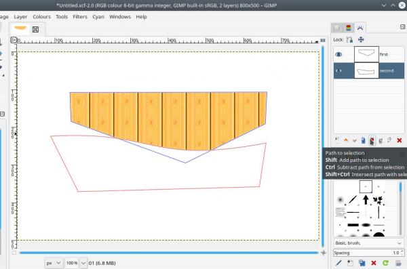Open the Windows menu
The image size is (407, 269).
pos(120,17)
